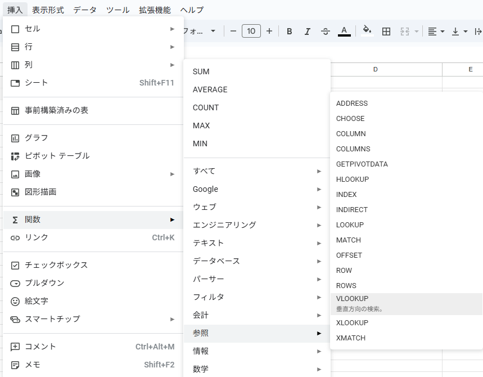483x377 pixels.
Task: Expand the 行 submenu
Action: pyautogui.click(x=93, y=47)
